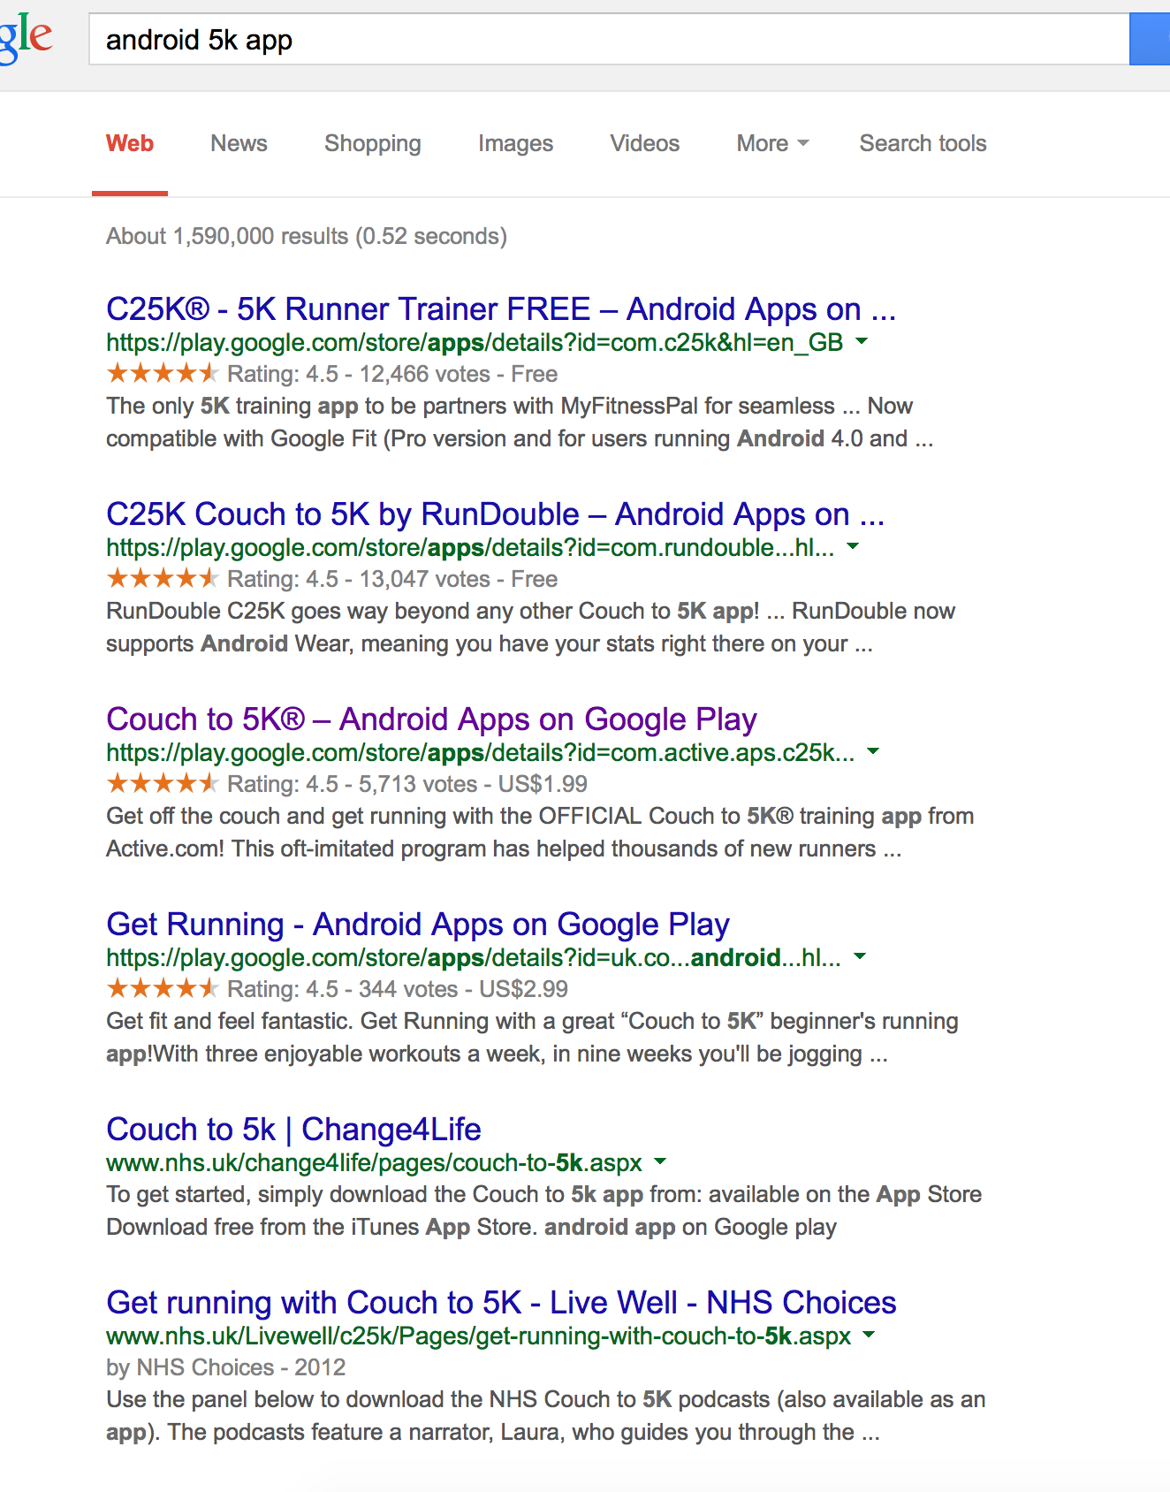
Task: Open the Videos tab
Action: [x=644, y=143]
